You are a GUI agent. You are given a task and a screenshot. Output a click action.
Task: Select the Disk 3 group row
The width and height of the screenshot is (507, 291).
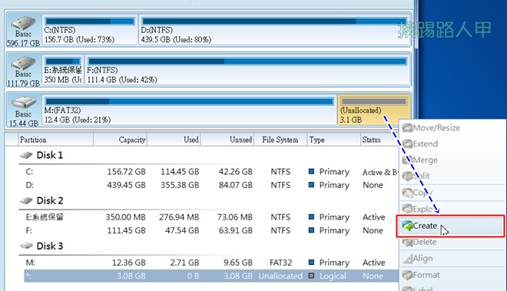click(208, 246)
